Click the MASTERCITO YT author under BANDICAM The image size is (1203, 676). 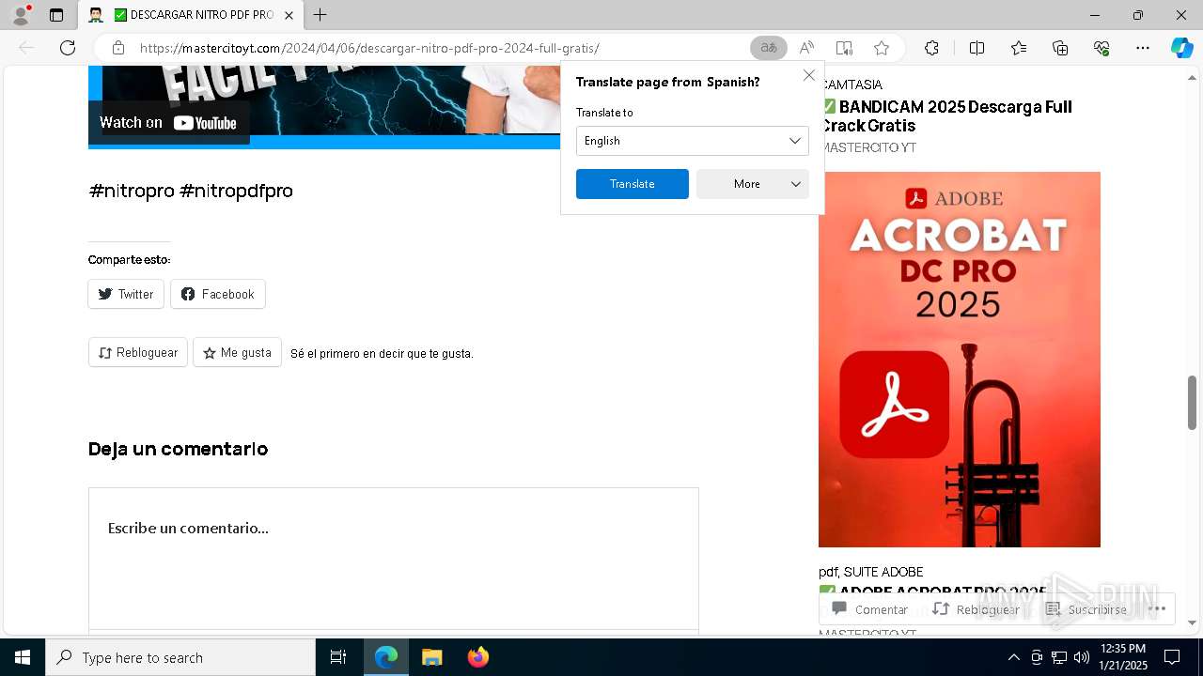click(x=868, y=147)
